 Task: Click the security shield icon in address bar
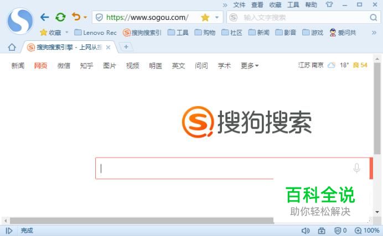point(99,17)
